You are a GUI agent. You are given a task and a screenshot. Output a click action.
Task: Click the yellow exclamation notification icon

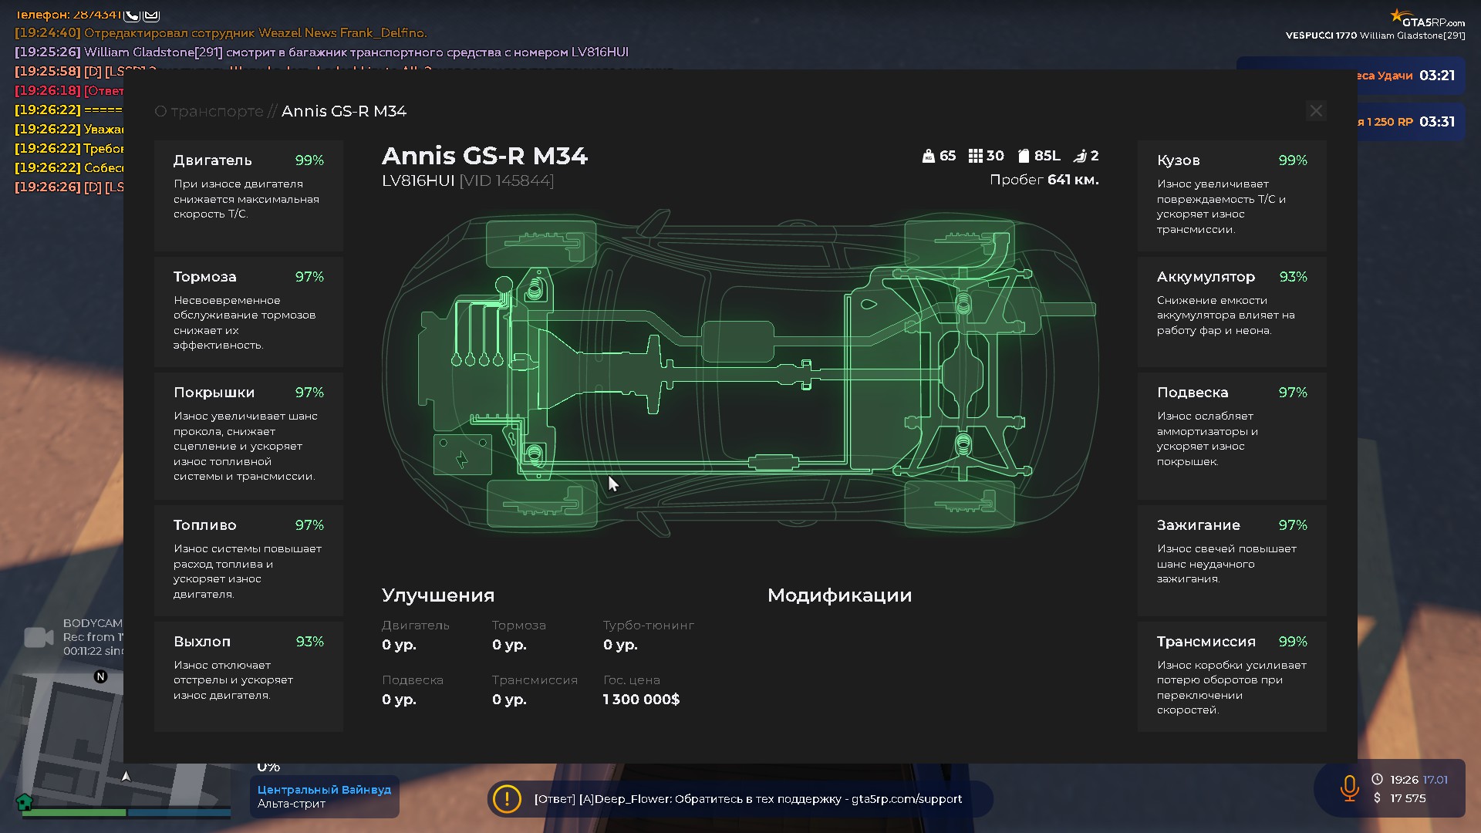click(x=507, y=799)
